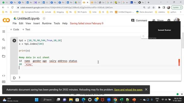
Task: Open browser extensions puzzle icon
Action: [x=159, y=7]
